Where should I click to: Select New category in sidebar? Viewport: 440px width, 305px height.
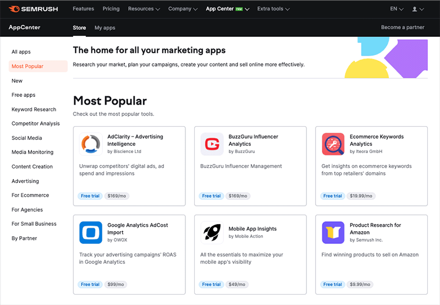17,81
